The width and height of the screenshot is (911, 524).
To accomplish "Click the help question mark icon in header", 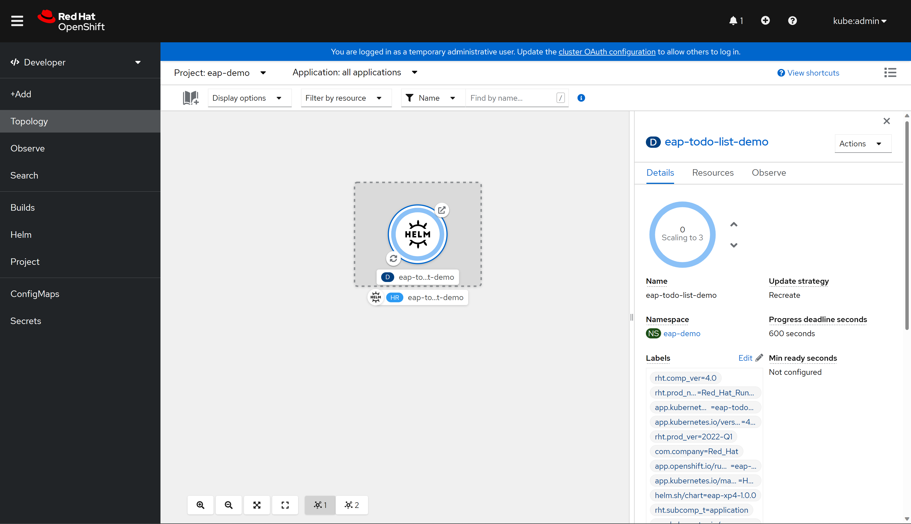I will [x=792, y=21].
